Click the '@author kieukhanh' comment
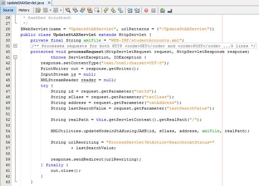259x186 pixels. click(x=49, y=18)
